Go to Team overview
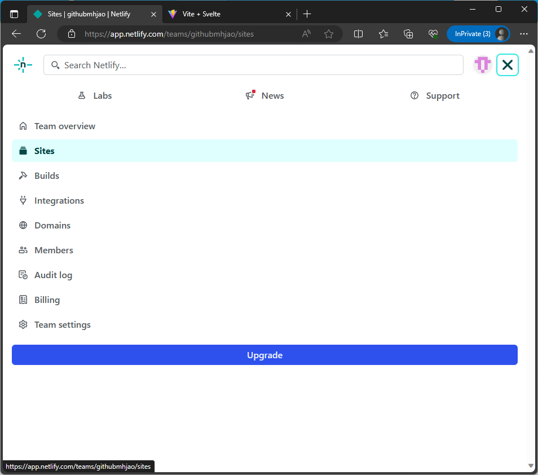Viewport: 538px width, 475px height. (264, 126)
